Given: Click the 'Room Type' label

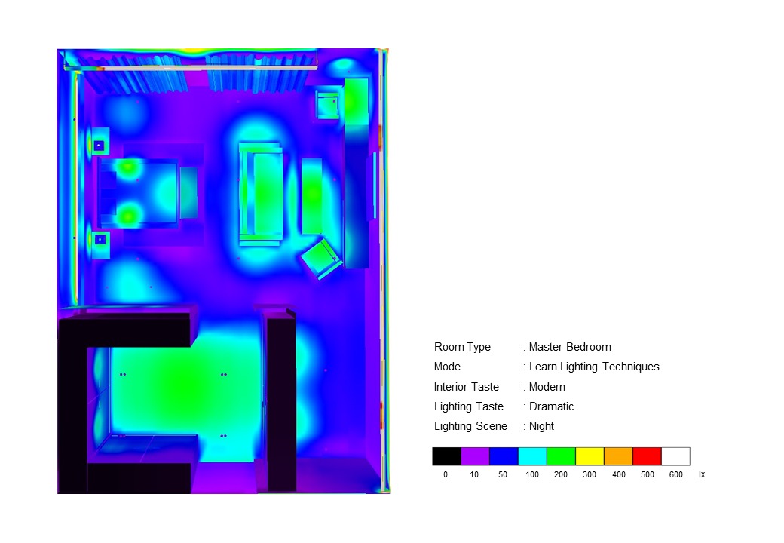Looking at the screenshot, I should coord(462,347).
